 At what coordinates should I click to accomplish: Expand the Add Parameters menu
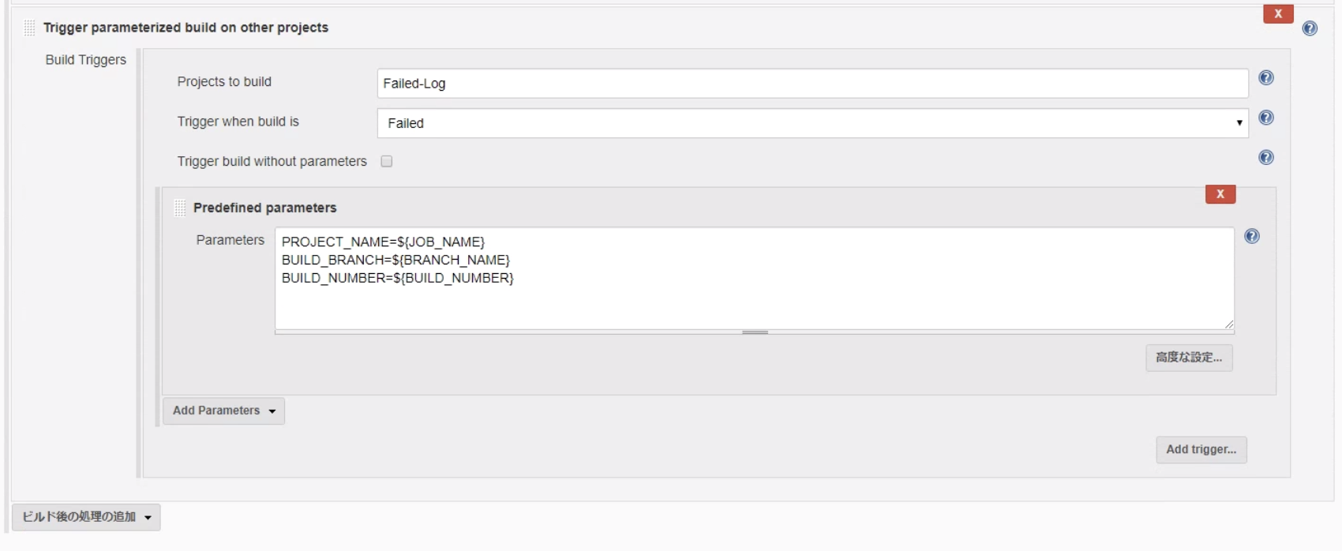pyautogui.click(x=223, y=411)
